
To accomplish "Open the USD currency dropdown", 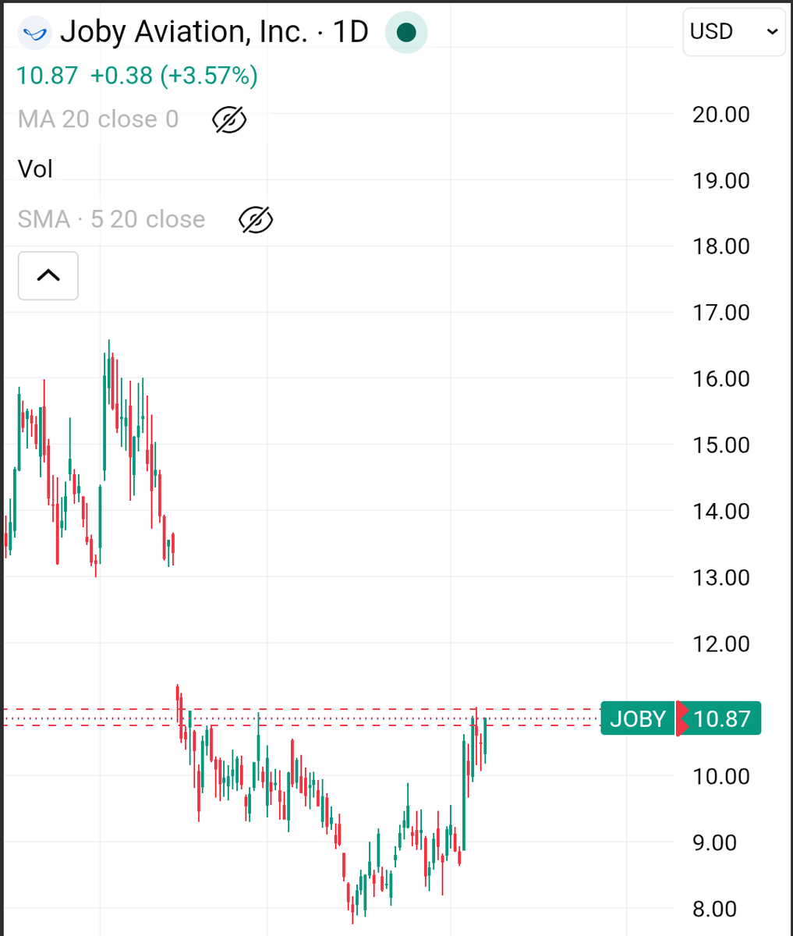I will pyautogui.click(x=734, y=32).
